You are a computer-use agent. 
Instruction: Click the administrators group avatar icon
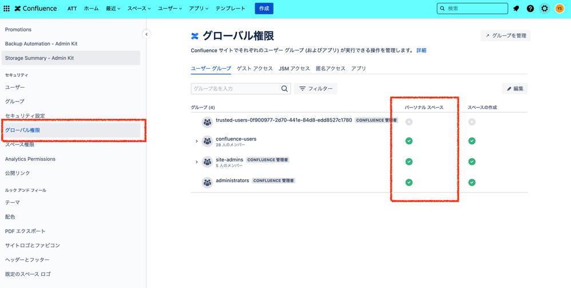207,183
